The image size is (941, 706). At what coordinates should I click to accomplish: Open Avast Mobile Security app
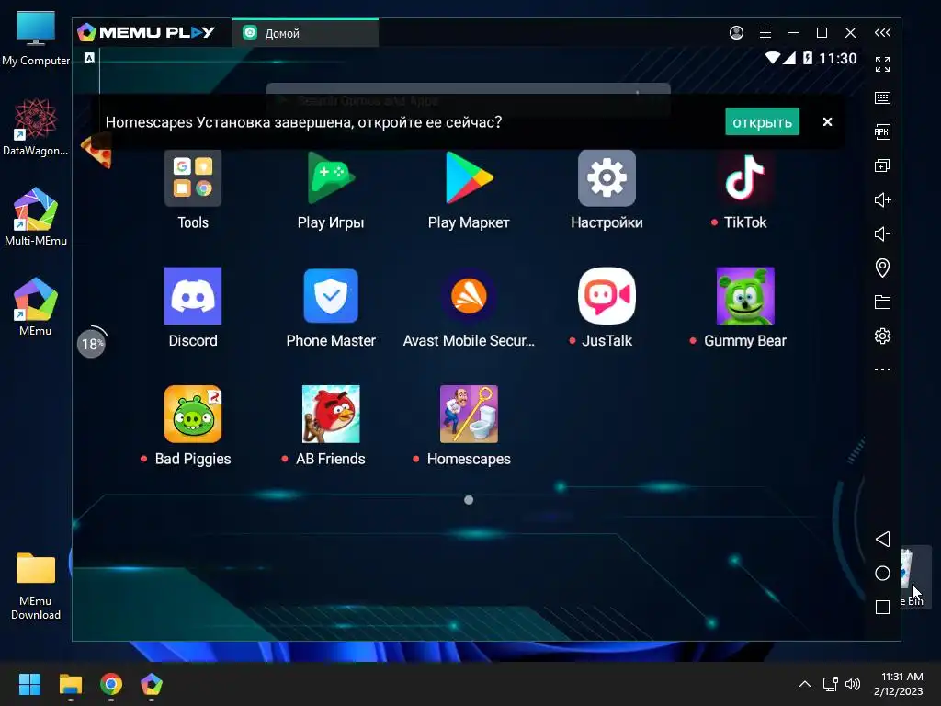469,296
